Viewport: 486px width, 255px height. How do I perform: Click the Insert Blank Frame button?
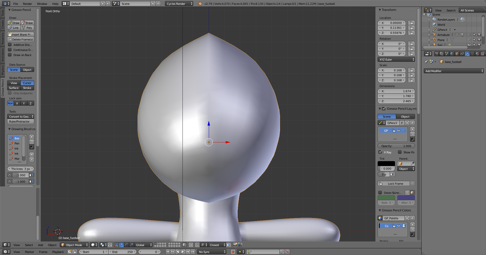[x=21, y=34]
